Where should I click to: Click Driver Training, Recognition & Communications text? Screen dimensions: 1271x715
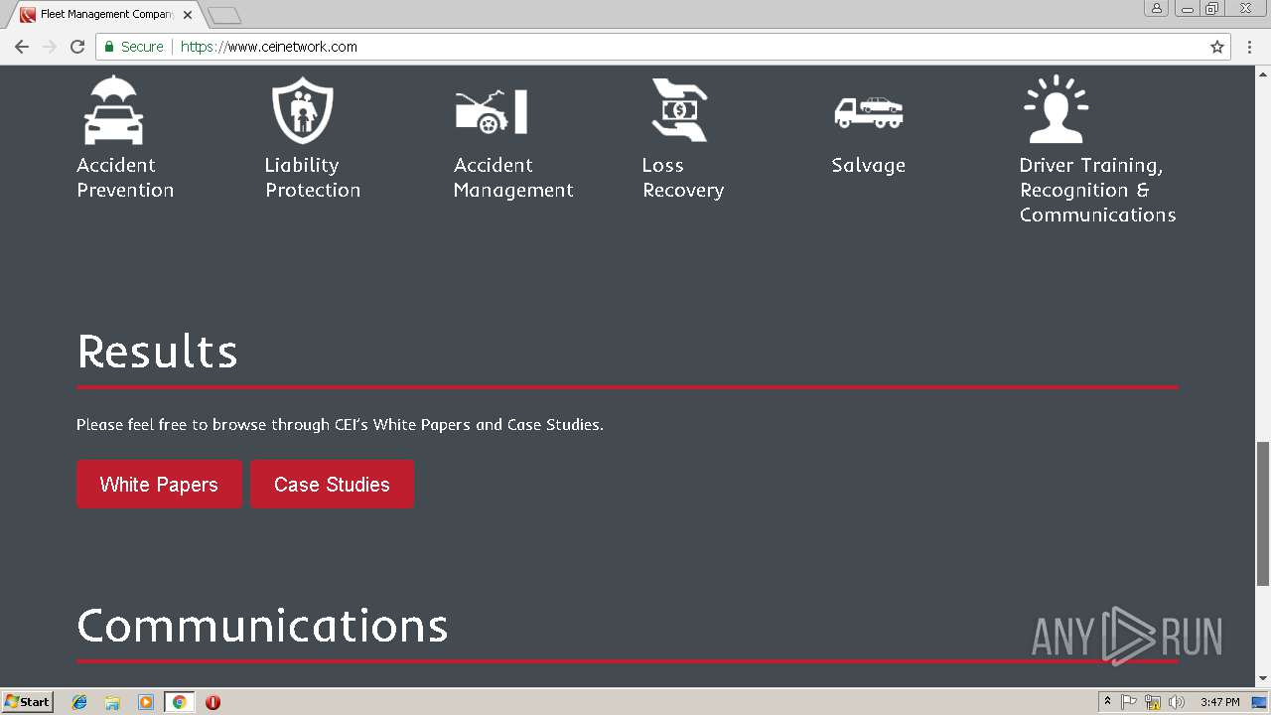pyautogui.click(x=1097, y=190)
